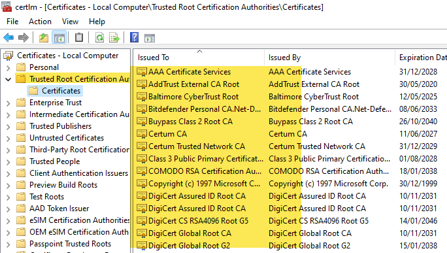The height and width of the screenshot is (253, 447).
Task: Open the Help menu
Action: [x=97, y=22]
